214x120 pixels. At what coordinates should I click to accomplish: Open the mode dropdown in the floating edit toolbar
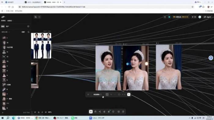coord(98,94)
